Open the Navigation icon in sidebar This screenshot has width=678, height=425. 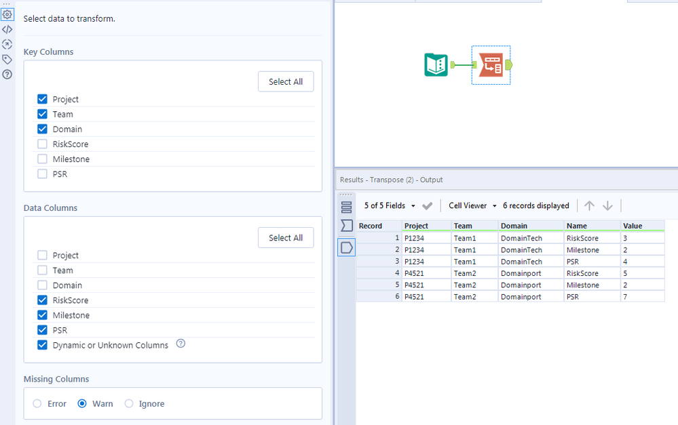(x=7, y=44)
